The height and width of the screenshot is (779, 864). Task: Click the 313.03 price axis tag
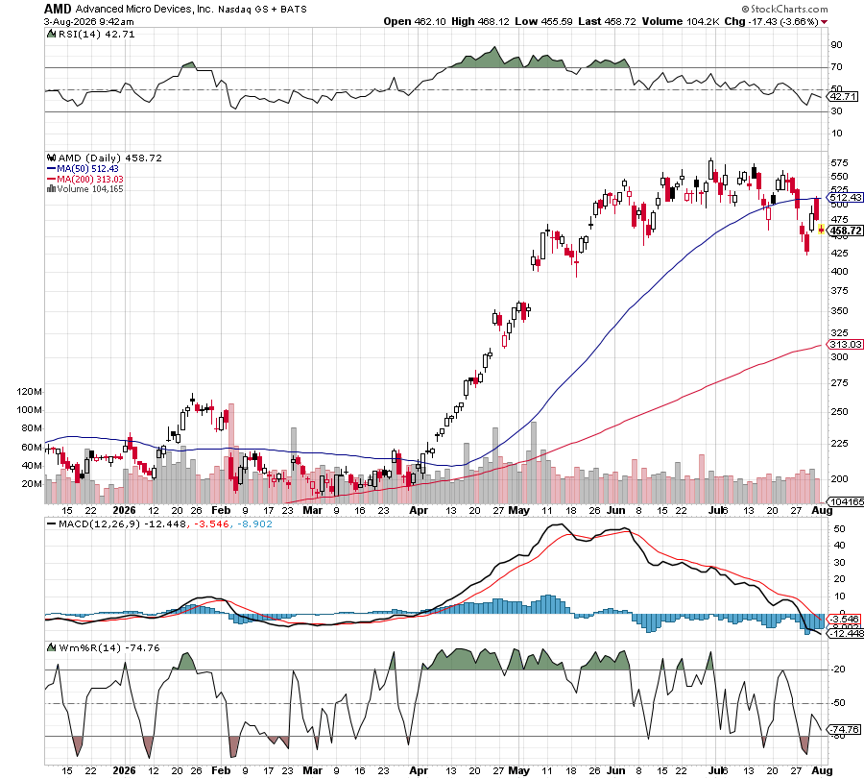click(x=845, y=344)
